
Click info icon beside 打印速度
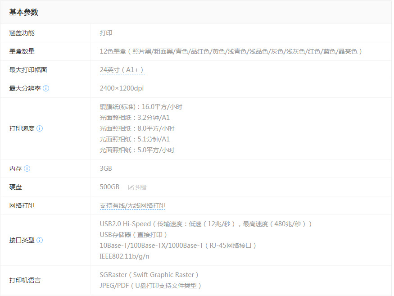pyautogui.click(x=40, y=128)
